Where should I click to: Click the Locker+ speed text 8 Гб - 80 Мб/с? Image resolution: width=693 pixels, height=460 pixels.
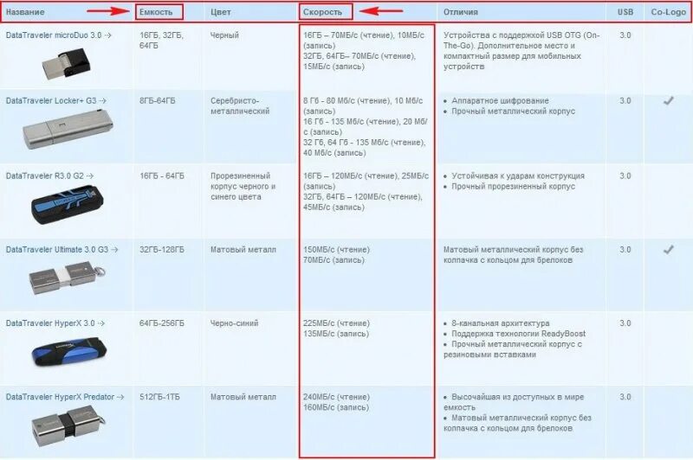(x=363, y=105)
